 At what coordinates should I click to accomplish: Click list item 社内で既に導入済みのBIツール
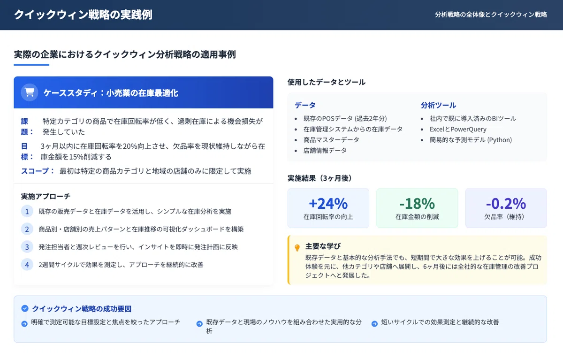click(x=473, y=118)
